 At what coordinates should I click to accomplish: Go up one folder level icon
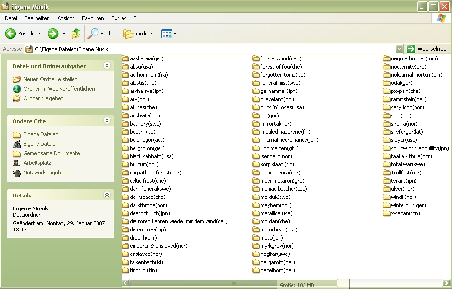tap(76, 34)
